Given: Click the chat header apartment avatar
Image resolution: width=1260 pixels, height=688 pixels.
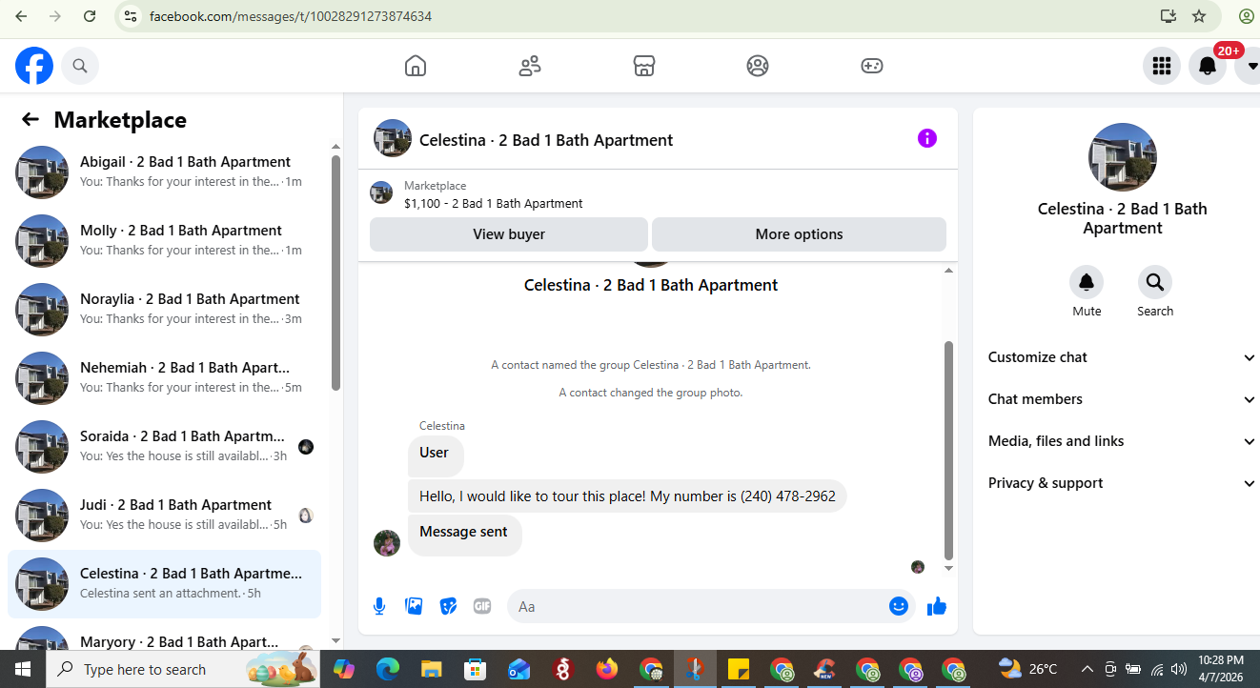Looking at the screenshot, I should pyautogui.click(x=393, y=138).
